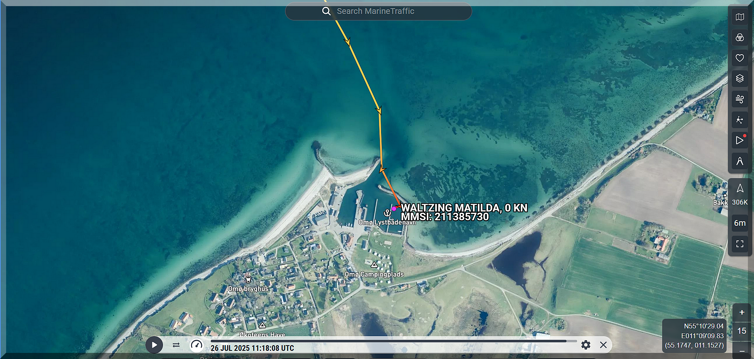Click the 6m scale button

740,223
